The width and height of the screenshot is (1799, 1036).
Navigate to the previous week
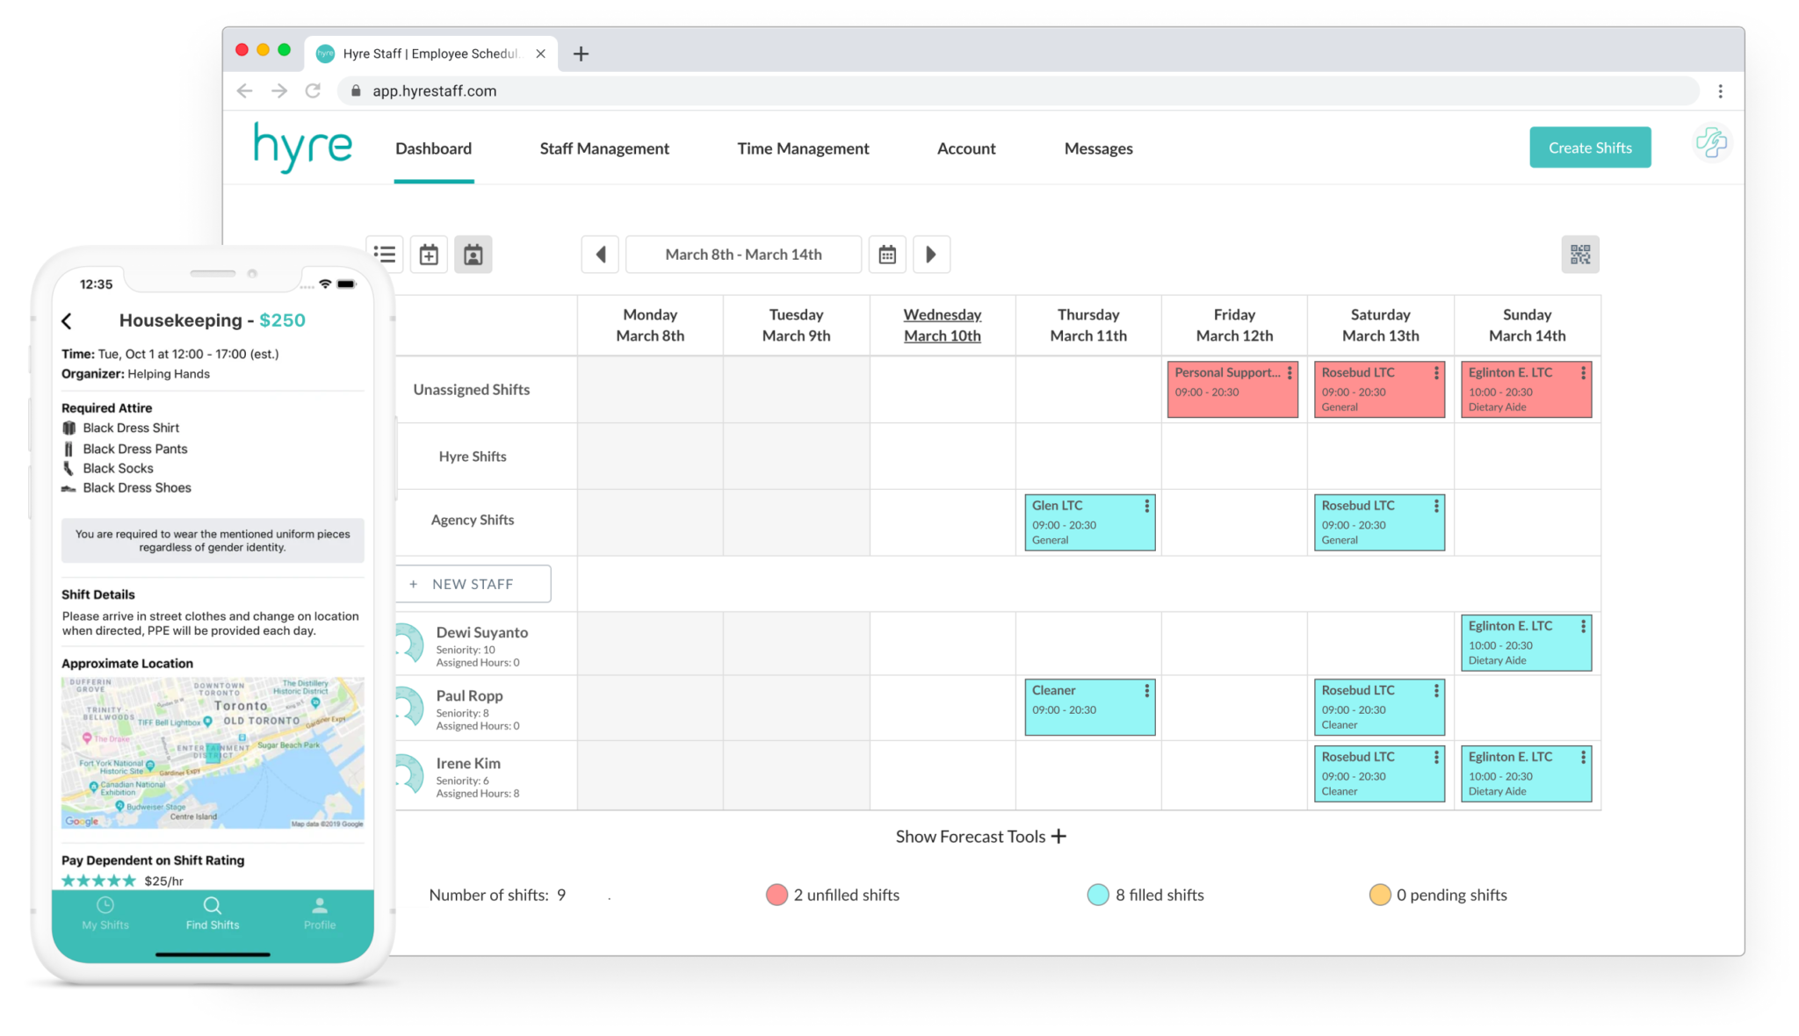[600, 254]
